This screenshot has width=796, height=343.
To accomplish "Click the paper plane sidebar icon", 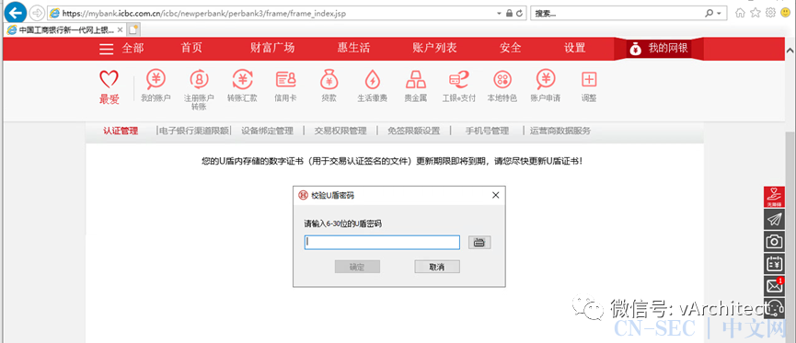I will click(774, 219).
